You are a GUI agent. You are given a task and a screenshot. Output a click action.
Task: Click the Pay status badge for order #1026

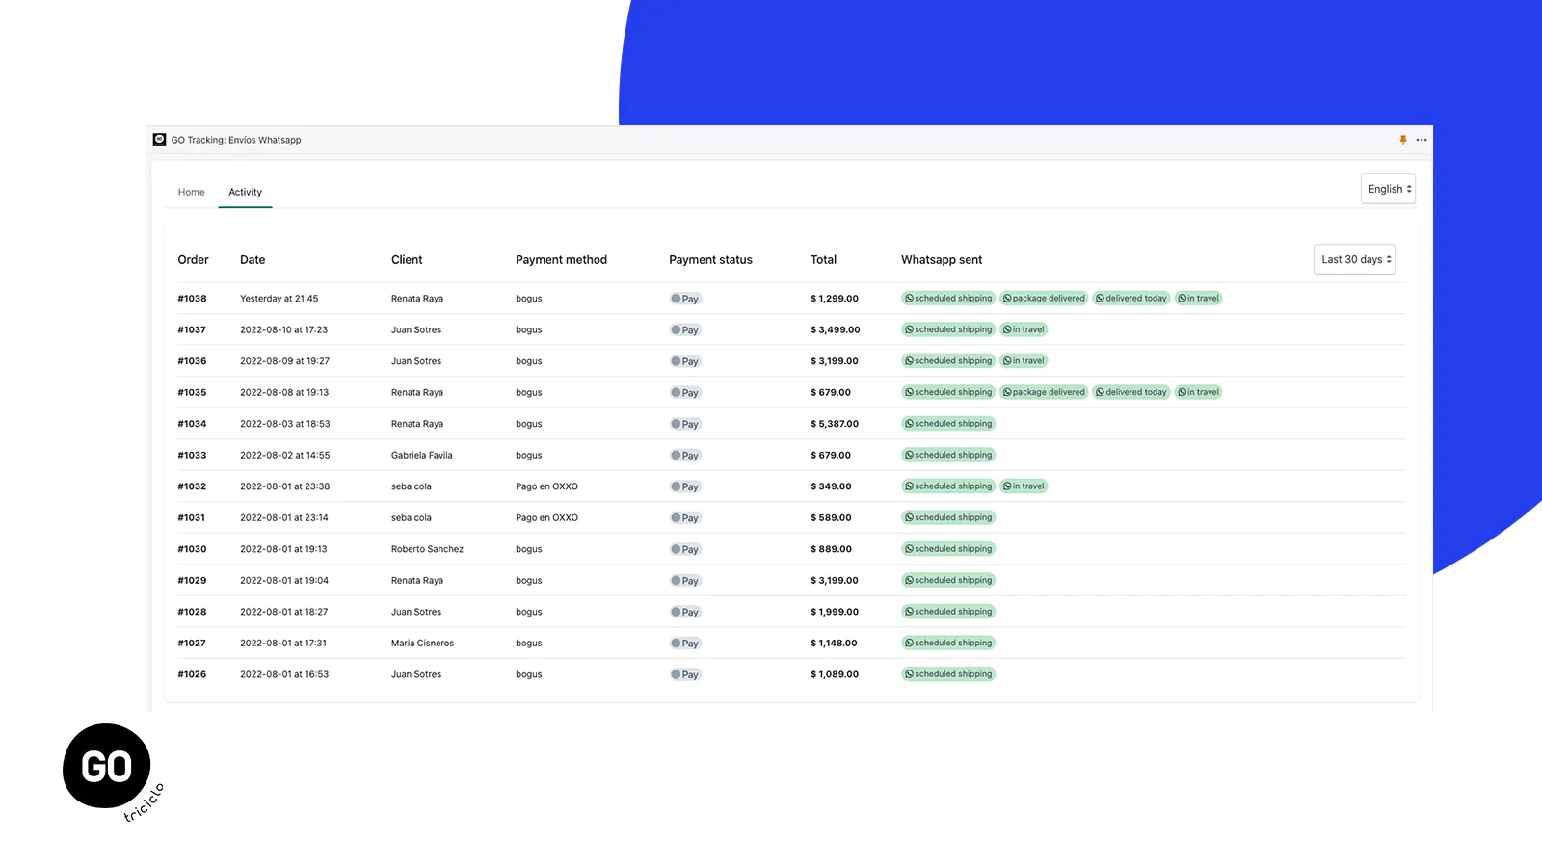click(684, 674)
